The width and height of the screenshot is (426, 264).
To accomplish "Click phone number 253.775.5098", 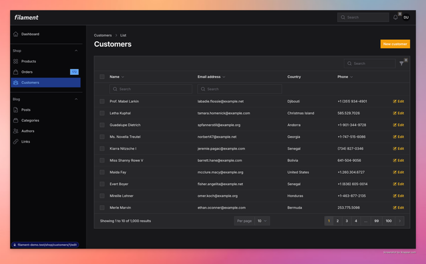I will coord(349,208).
